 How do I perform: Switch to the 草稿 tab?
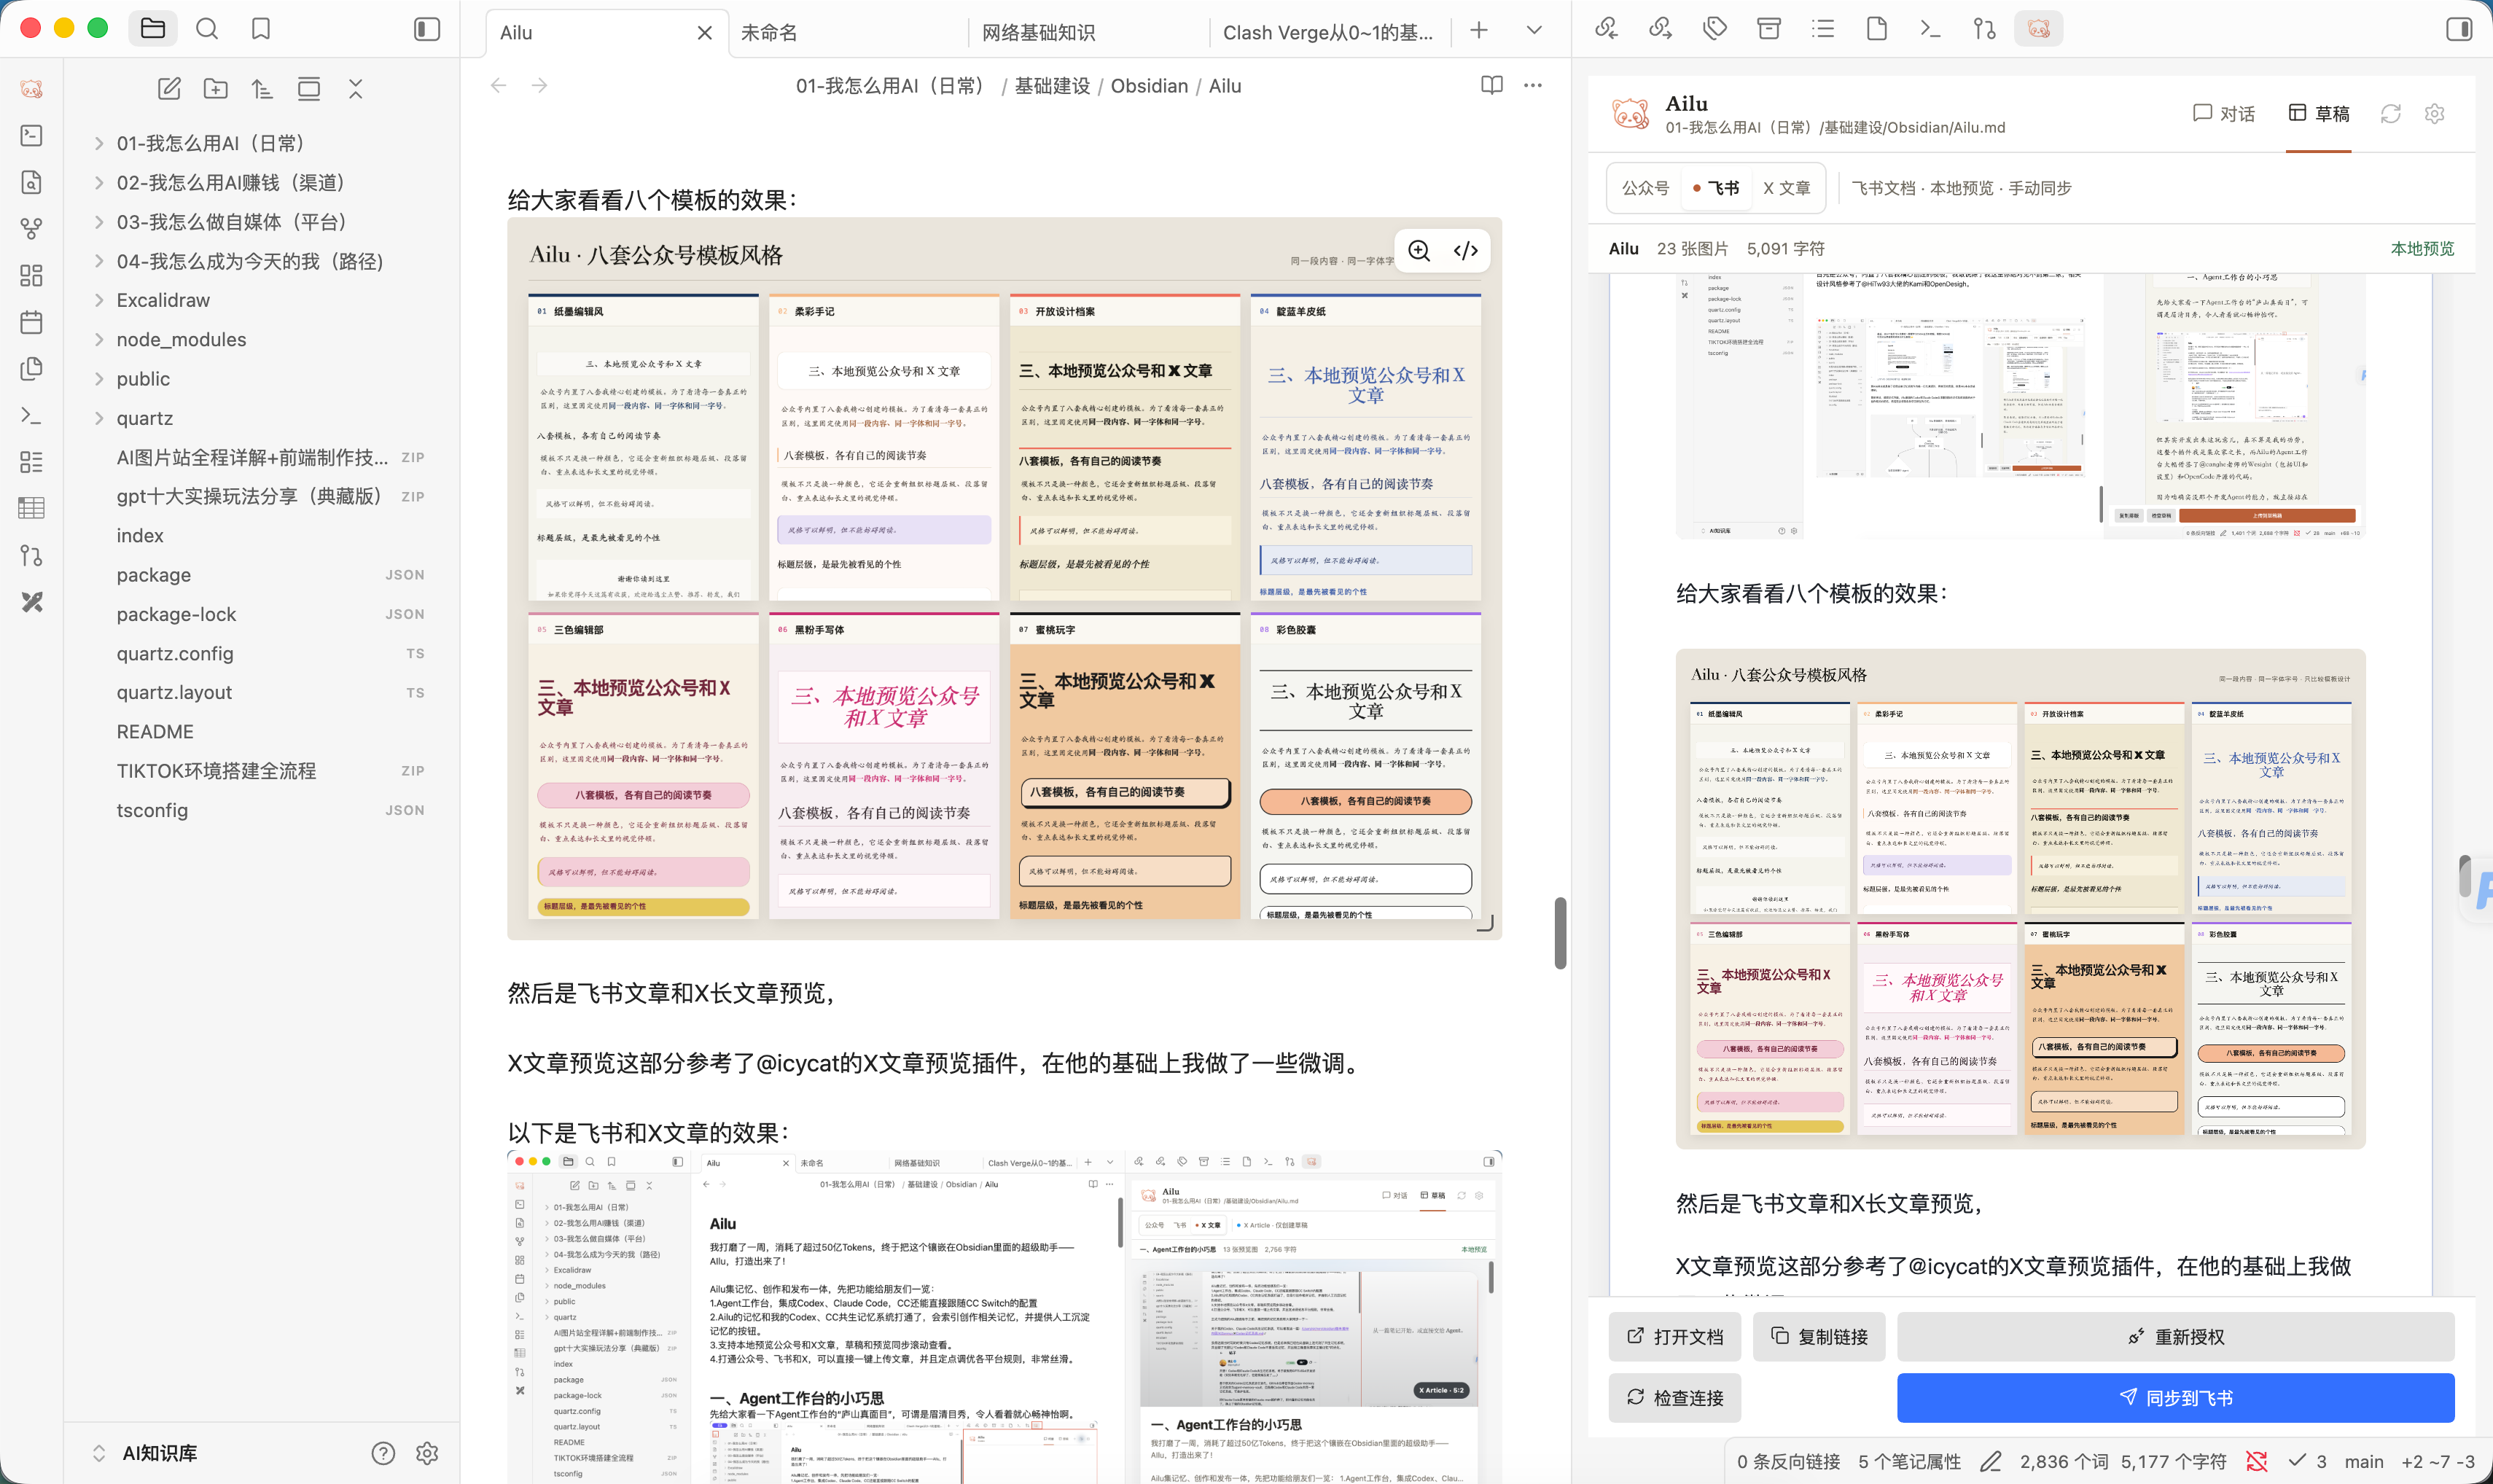point(2319,114)
